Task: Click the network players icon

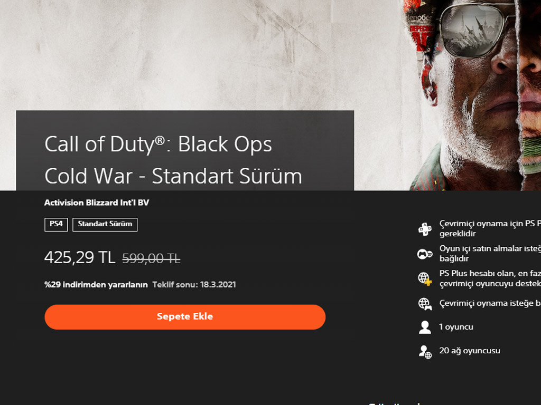Action: click(x=425, y=352)
